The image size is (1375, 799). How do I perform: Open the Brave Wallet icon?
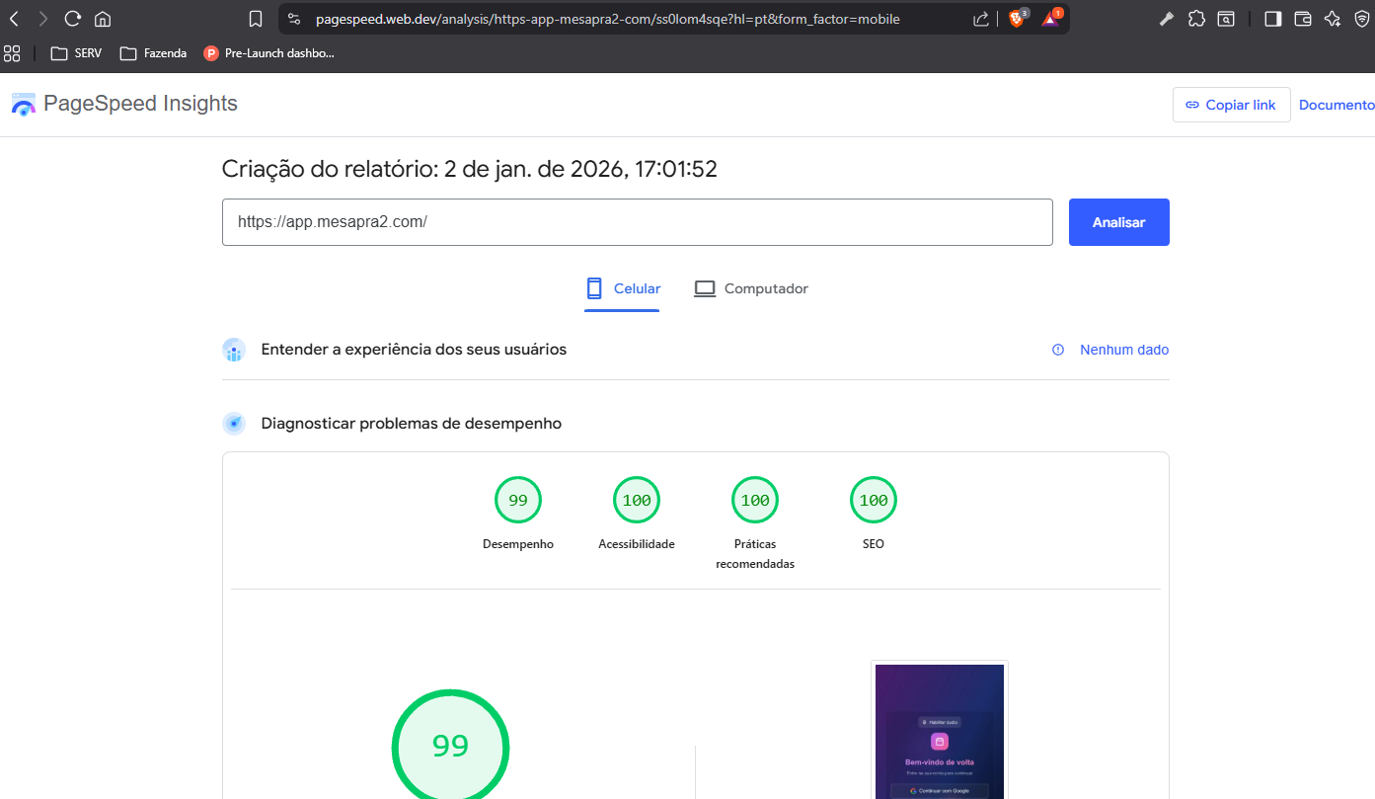pyautogui.click(x=1303, y=19)
